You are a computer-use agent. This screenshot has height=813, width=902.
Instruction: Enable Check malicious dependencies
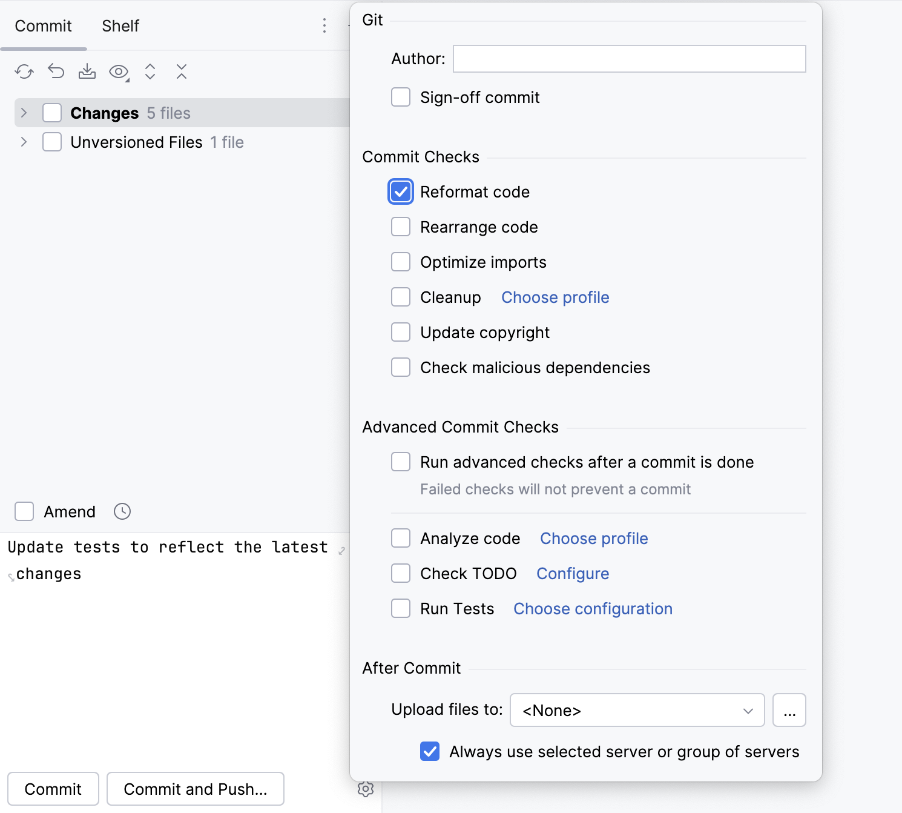pos(400,367)
